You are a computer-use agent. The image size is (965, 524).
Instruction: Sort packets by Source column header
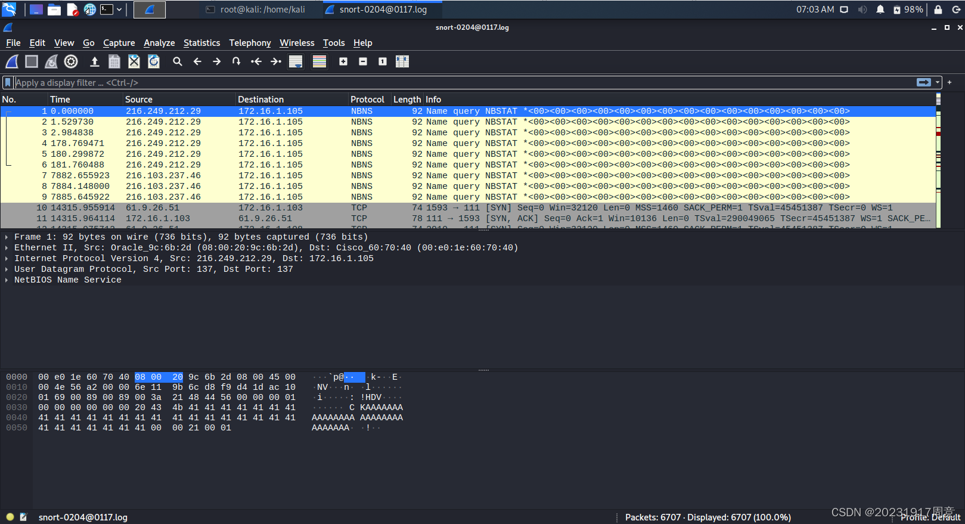(x=179, y=100)
